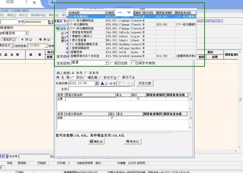Click scroll-up arrow of 中医诊断 table
This screenshot has height=173, width=243.
pyautogui.click(x=190, y=114)
